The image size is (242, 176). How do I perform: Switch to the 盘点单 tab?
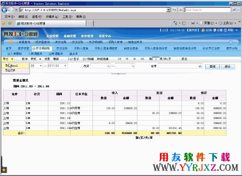coord(73,54)
